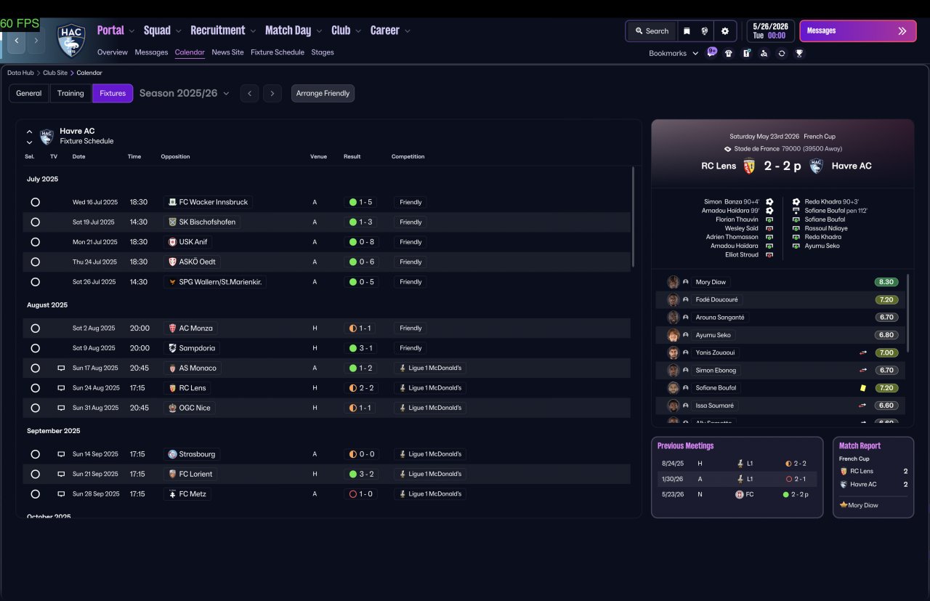
Task: Click the Havre AC club crest logo
Action: pyautogui.click(x=71, y=40)
